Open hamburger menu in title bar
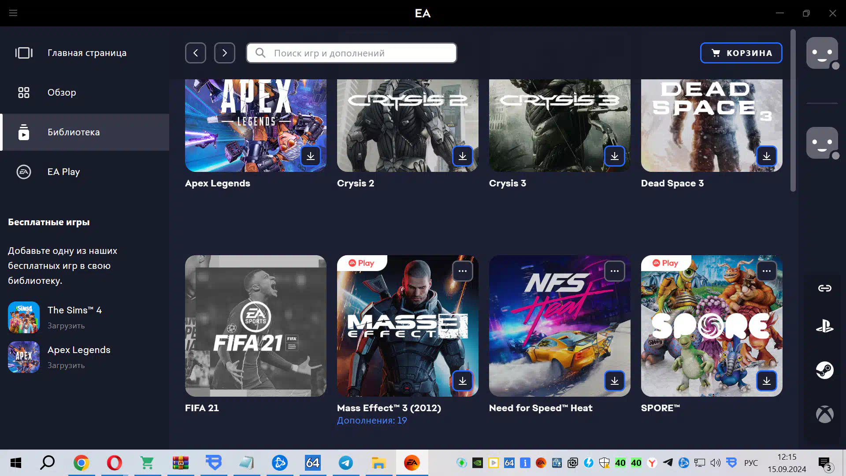Viewport: 846px width, 476px height. point(13,13)
